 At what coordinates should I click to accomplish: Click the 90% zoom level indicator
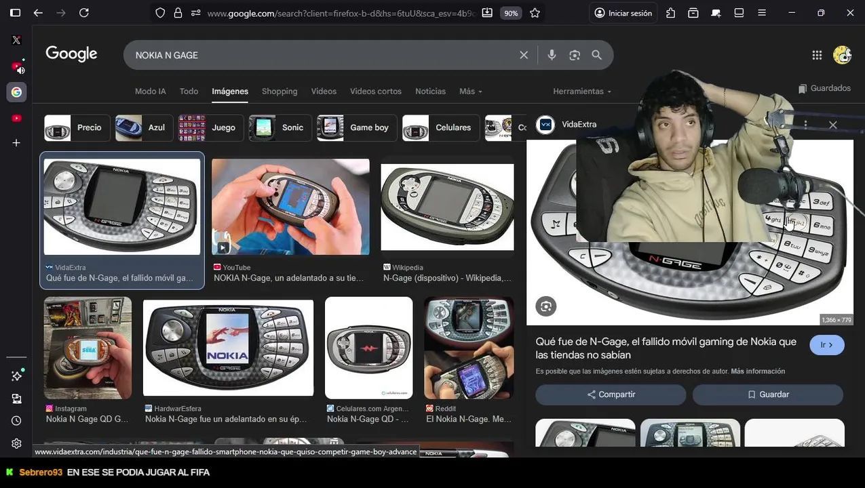[x=511, y=13]
